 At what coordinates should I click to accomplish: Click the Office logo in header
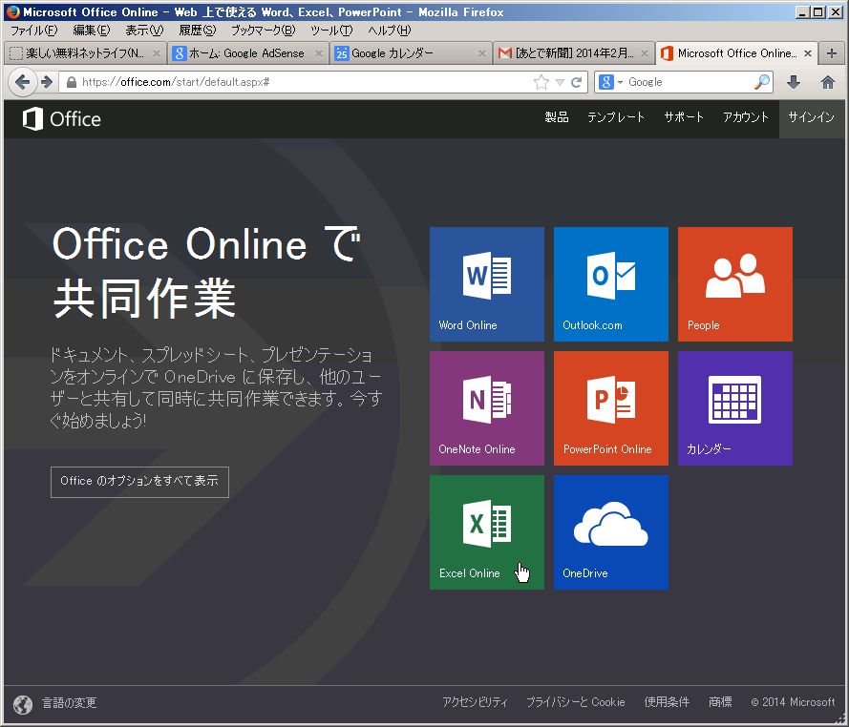click(x=62, y=119)
